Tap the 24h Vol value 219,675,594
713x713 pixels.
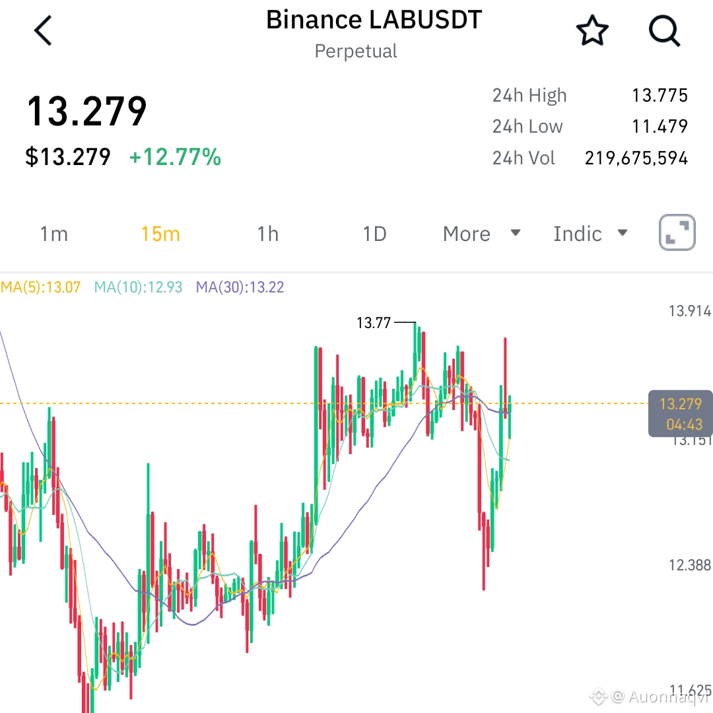coord(636,158)
